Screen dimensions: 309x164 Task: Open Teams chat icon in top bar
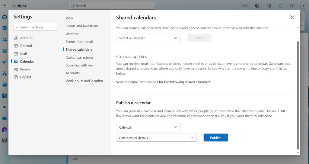[245, 6]
